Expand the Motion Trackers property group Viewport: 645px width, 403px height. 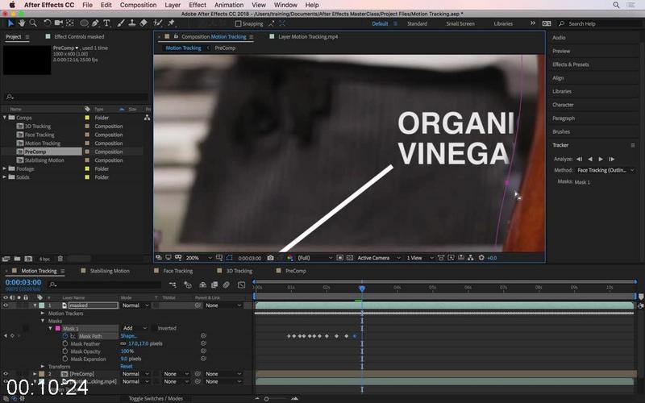pos(43,314)
